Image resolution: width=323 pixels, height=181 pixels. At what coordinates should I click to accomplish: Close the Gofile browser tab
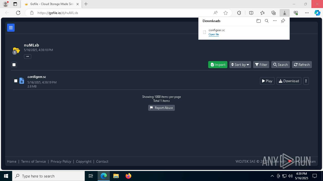(x=77, y=4)
